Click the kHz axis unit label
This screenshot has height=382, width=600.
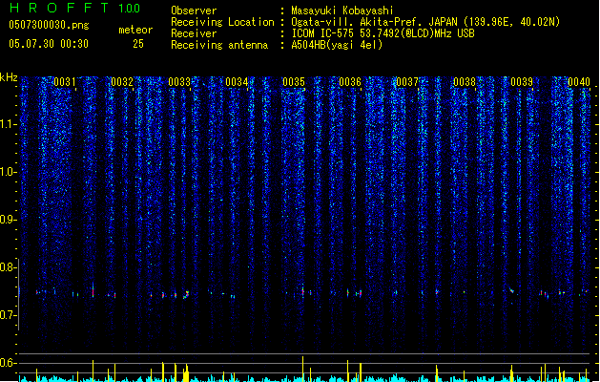pyautogui.click(x=9, y=77)
